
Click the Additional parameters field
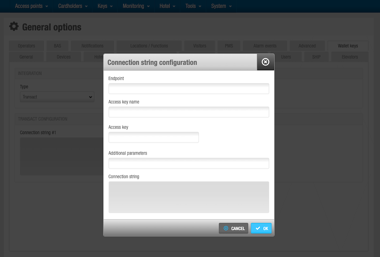point(189,163)
